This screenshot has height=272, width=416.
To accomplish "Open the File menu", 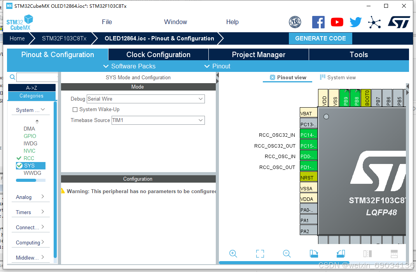I will tap(107, 22).
